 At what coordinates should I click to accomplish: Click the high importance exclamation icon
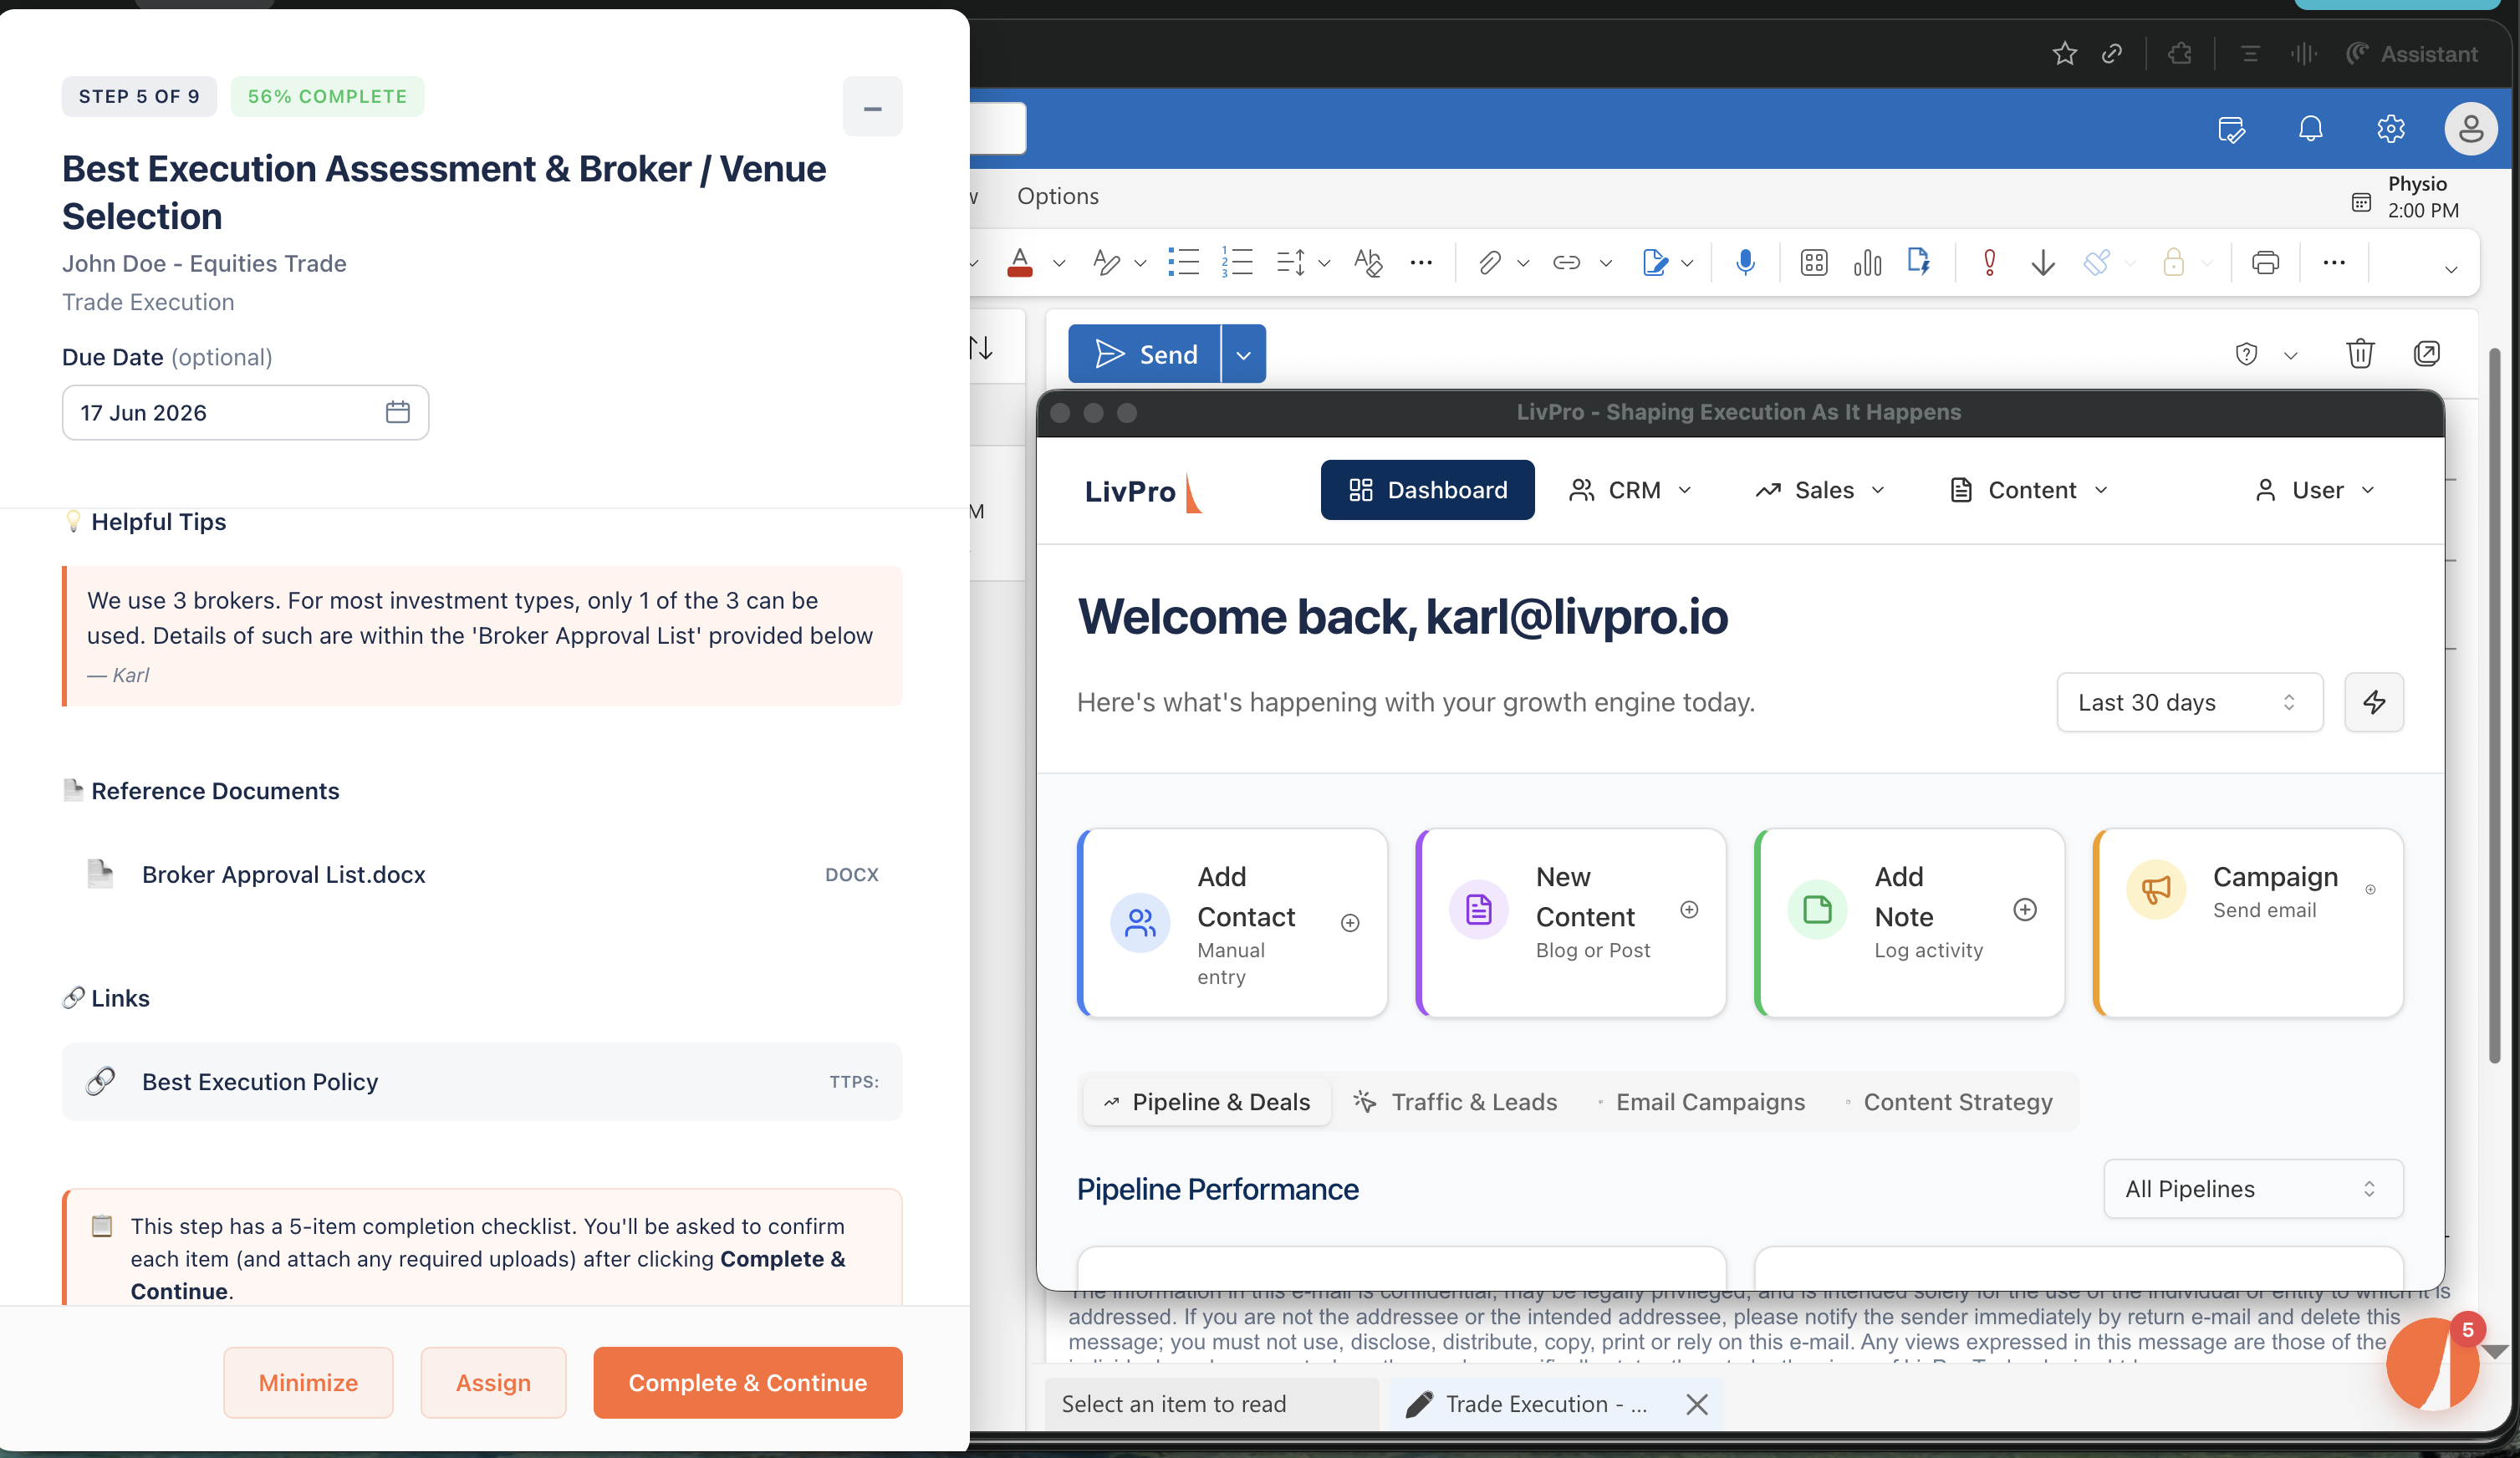click(1990, 263)
